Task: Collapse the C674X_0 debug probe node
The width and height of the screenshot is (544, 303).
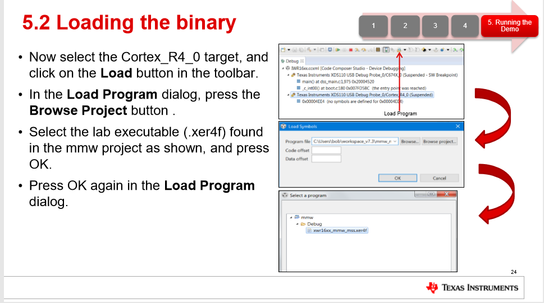Action: point(289,75)
